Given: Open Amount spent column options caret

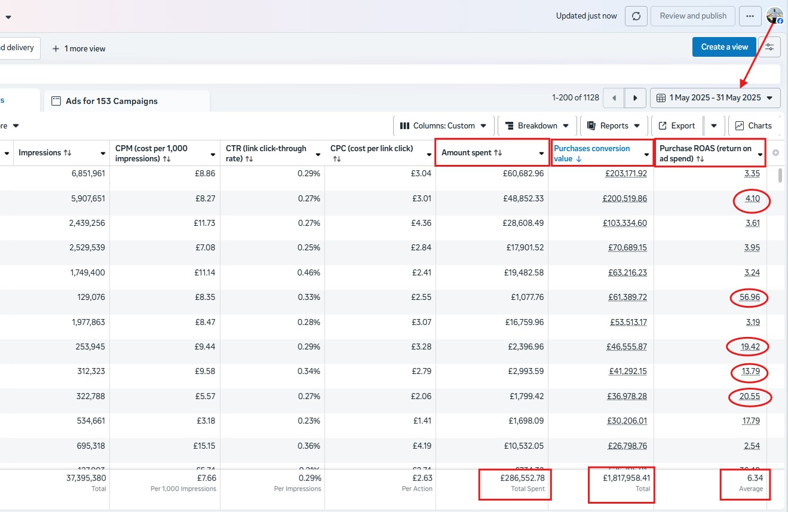Looking at the screenshot, I should [x=541, y=154].
